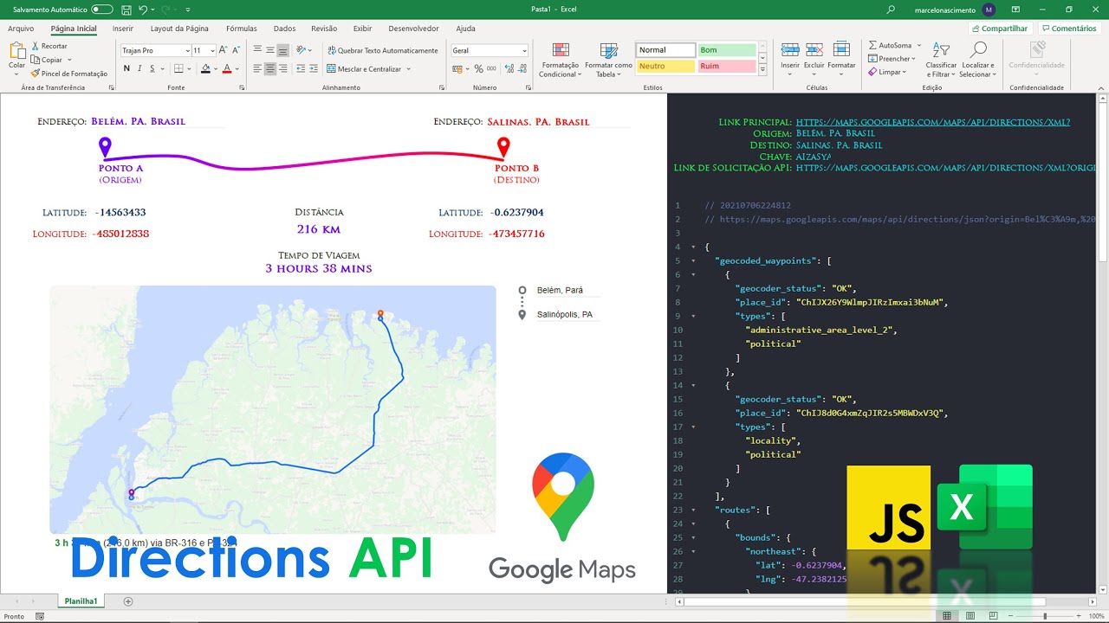Click the Recortar scissors button
The width and height of the screenshot is (1109, 623).
pyautogui.click(x=49, y=46)
